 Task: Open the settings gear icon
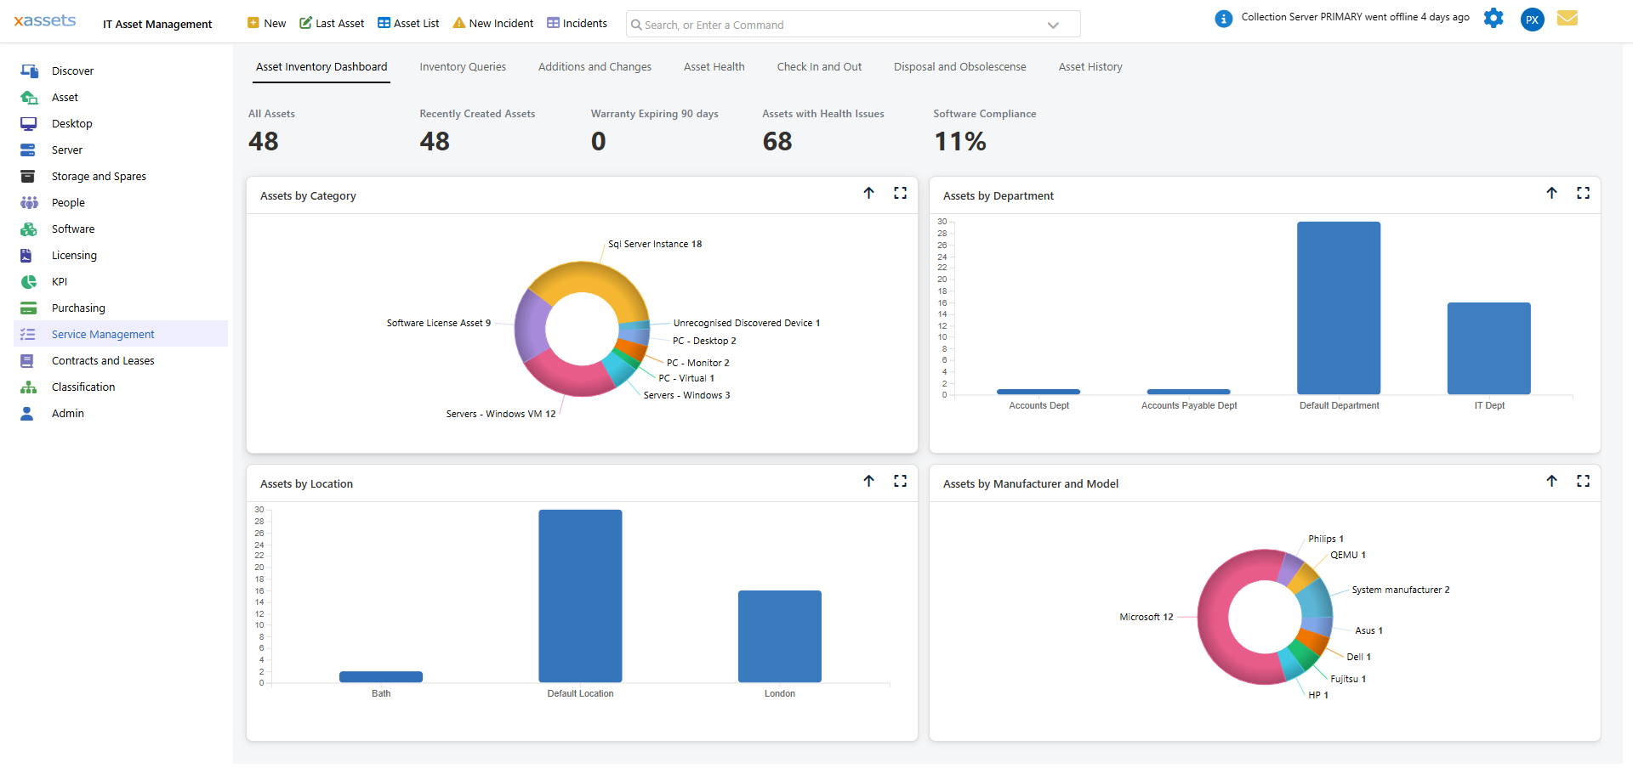(x=1493, y=19)
